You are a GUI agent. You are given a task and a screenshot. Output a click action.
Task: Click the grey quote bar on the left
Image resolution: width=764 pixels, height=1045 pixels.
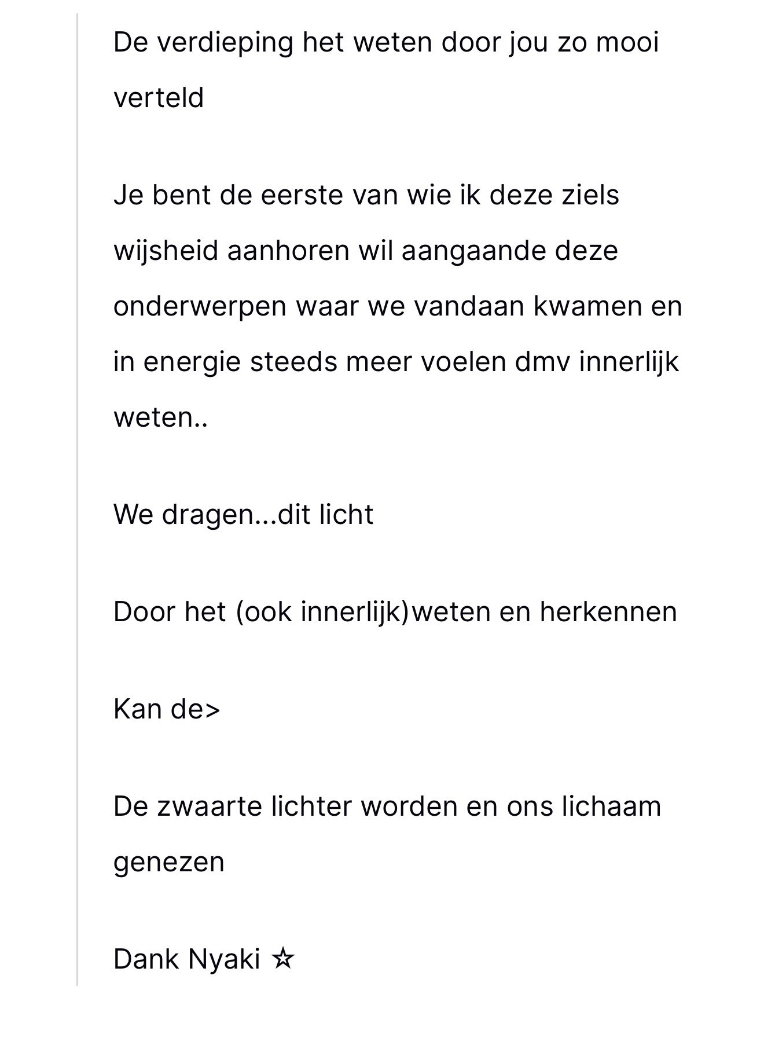pos(78,498)
